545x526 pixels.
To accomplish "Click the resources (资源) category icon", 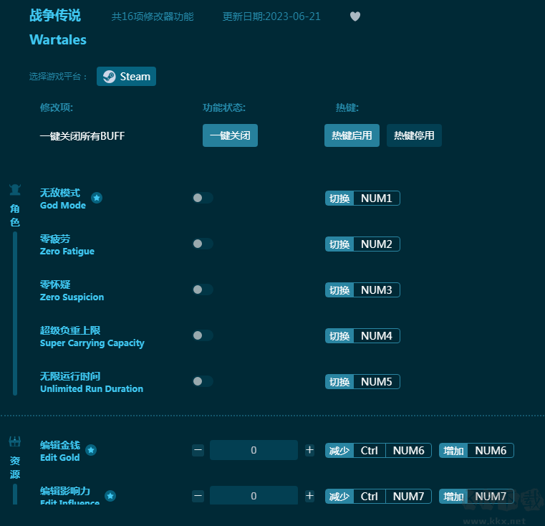I will pyautogui.click(x=14, y=442).
